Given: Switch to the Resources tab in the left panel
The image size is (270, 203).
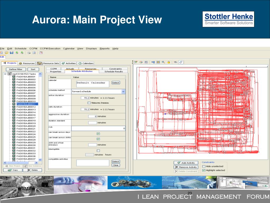Looking at the screenshot, I should [27, 63].
